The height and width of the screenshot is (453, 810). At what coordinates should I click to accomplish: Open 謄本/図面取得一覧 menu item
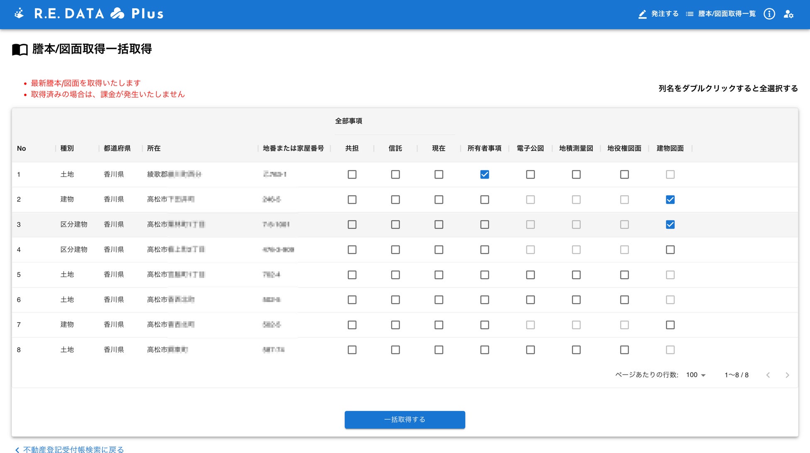tap(727, 14)
